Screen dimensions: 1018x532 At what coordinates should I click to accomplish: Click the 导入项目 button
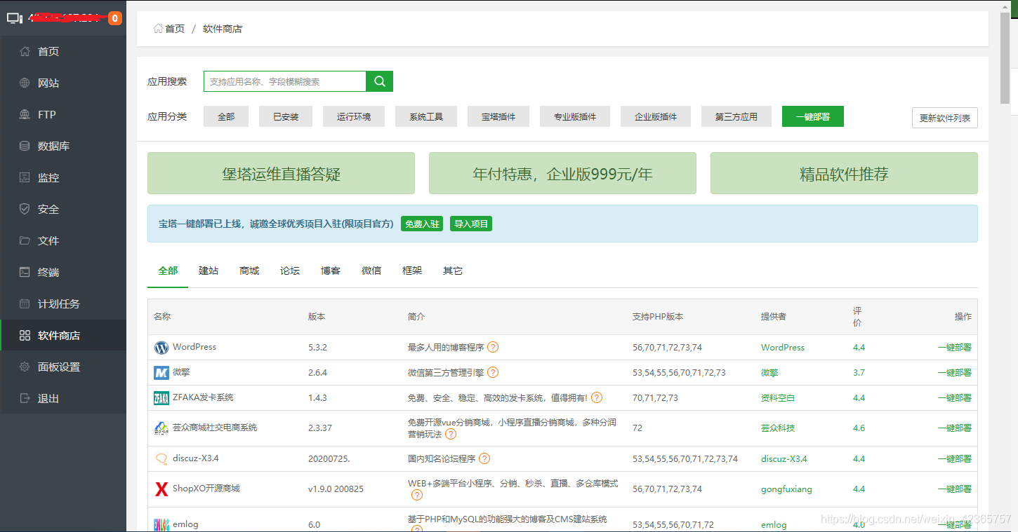pyautogui.click(x=471, y=224)
